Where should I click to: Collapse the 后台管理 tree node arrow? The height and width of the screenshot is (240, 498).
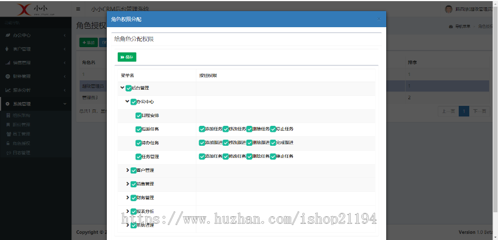pyautogui.click(x=122, y=88)
